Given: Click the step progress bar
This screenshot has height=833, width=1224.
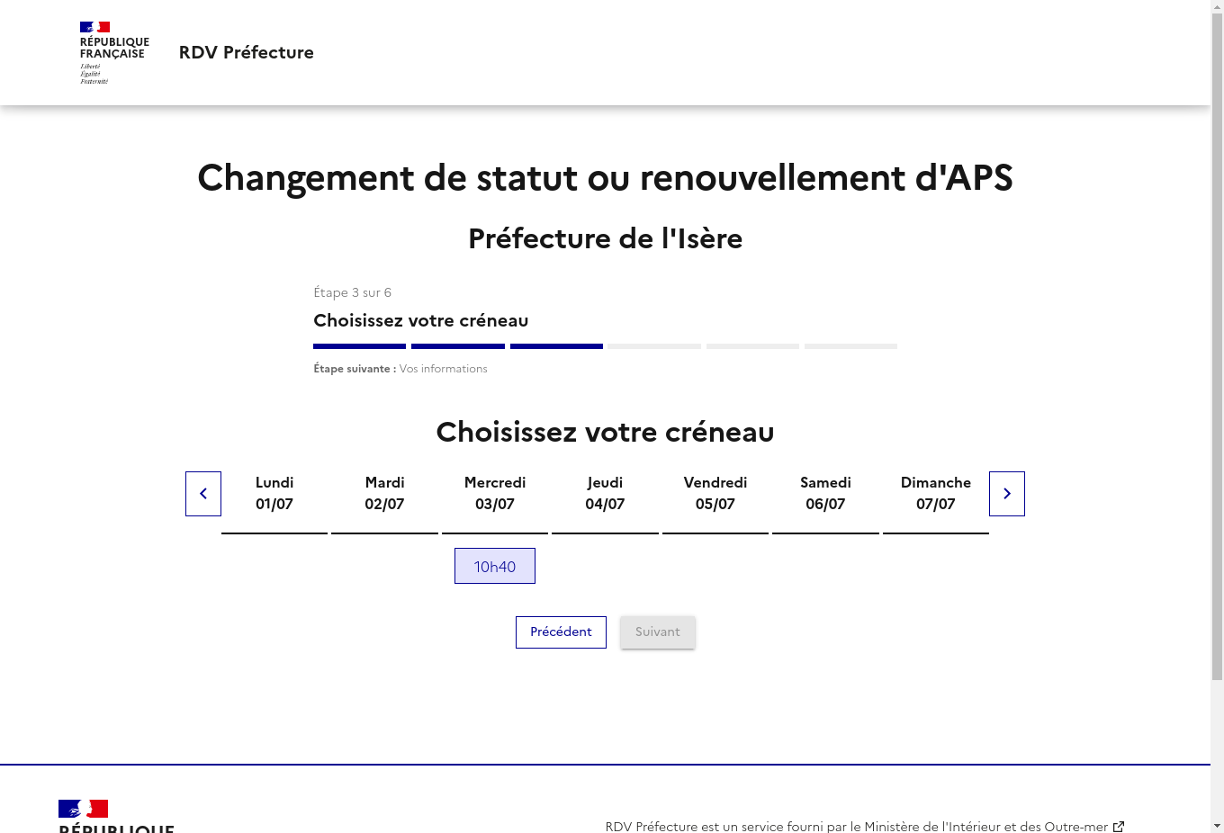Looking at the screenshot, I should 605,346.
